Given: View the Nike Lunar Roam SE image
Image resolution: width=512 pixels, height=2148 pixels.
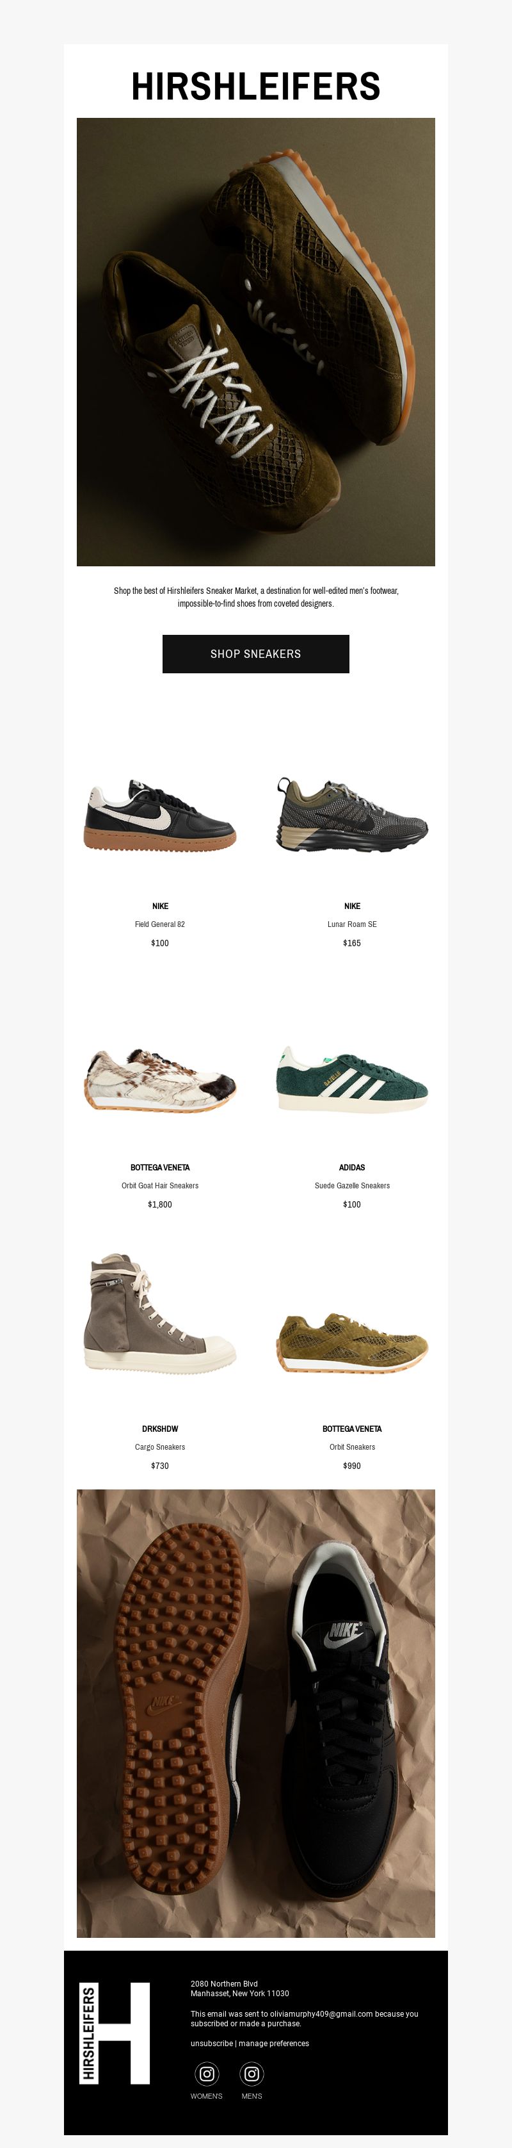Looking at the screenshot, I should point(352,815).
